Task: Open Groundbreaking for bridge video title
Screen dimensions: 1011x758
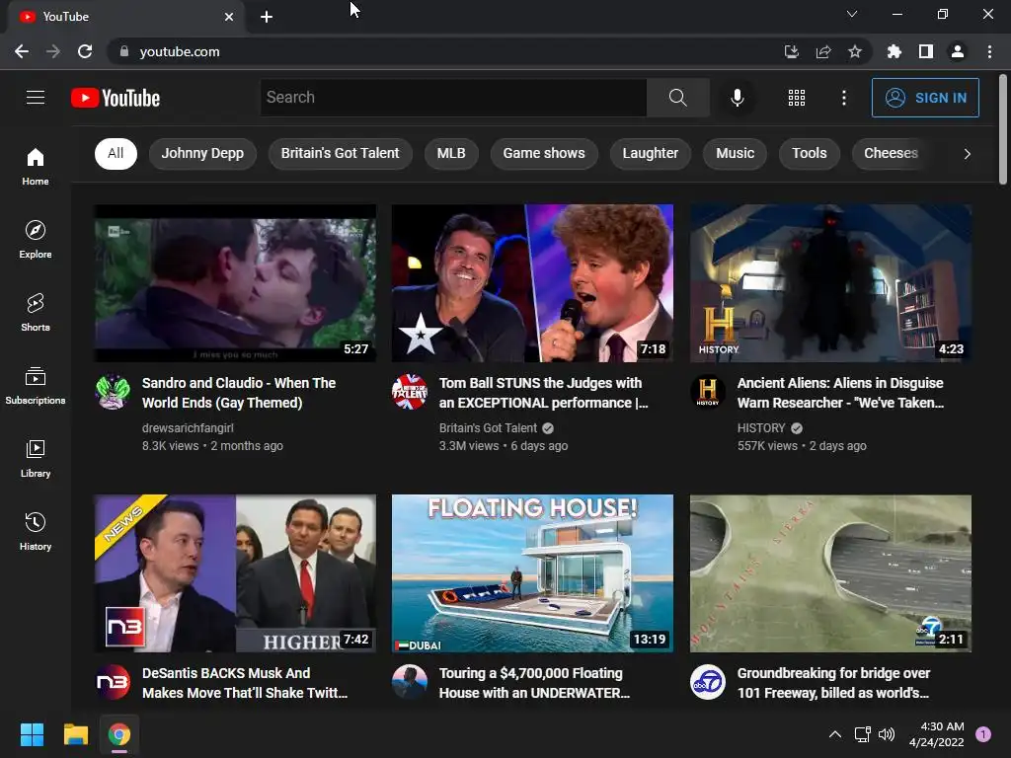Action: pos(833,683)
